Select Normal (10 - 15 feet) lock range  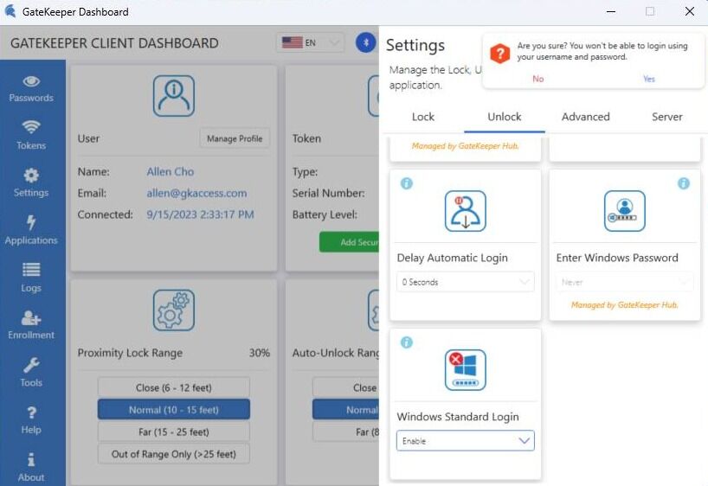click(174, 410)
